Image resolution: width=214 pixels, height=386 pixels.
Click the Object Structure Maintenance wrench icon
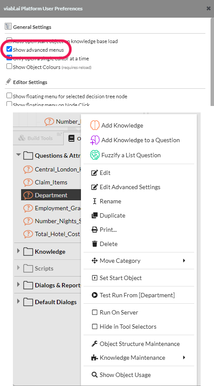(94, 344)
